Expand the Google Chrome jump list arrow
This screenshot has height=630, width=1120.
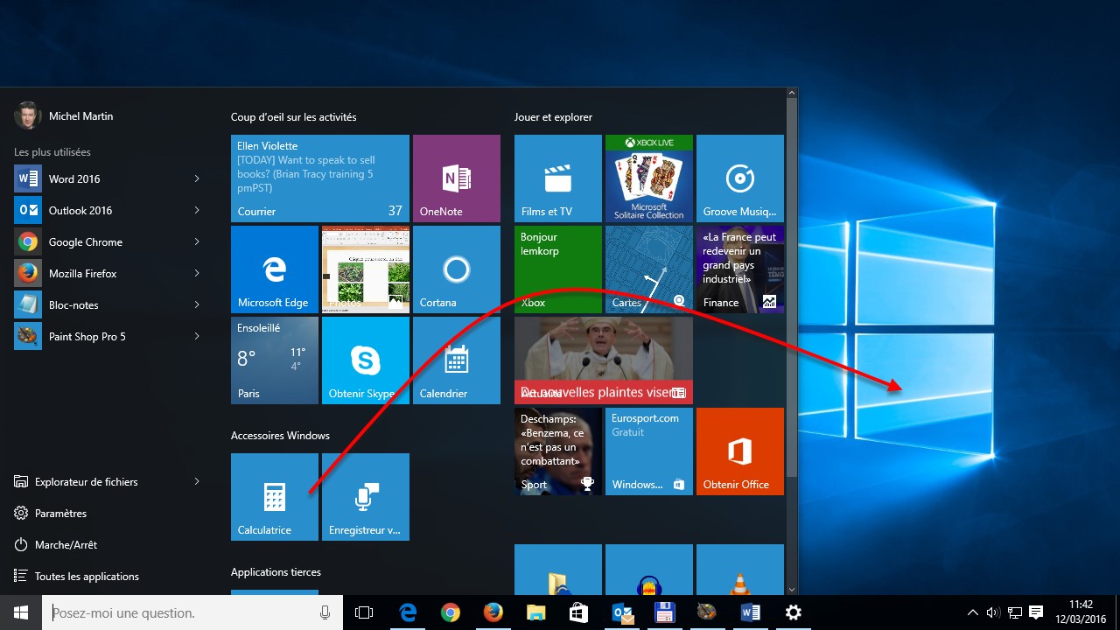click(197, 241)
